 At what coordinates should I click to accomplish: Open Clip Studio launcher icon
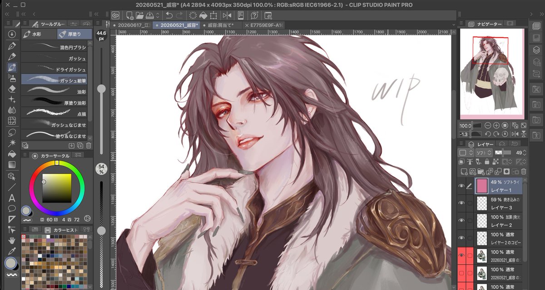115,15
